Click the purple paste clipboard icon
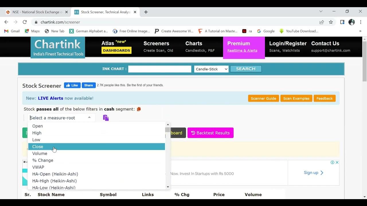The width and height of the screenshot is (367, 206). [106, 118]
